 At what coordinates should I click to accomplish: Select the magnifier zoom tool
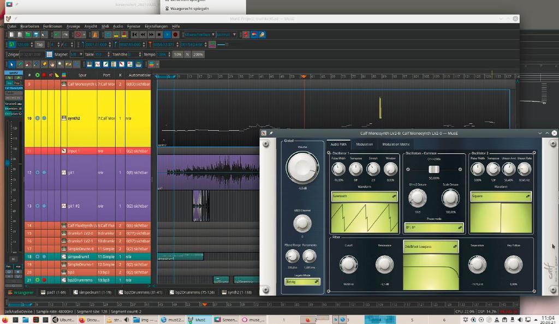(x=60, y=64)
